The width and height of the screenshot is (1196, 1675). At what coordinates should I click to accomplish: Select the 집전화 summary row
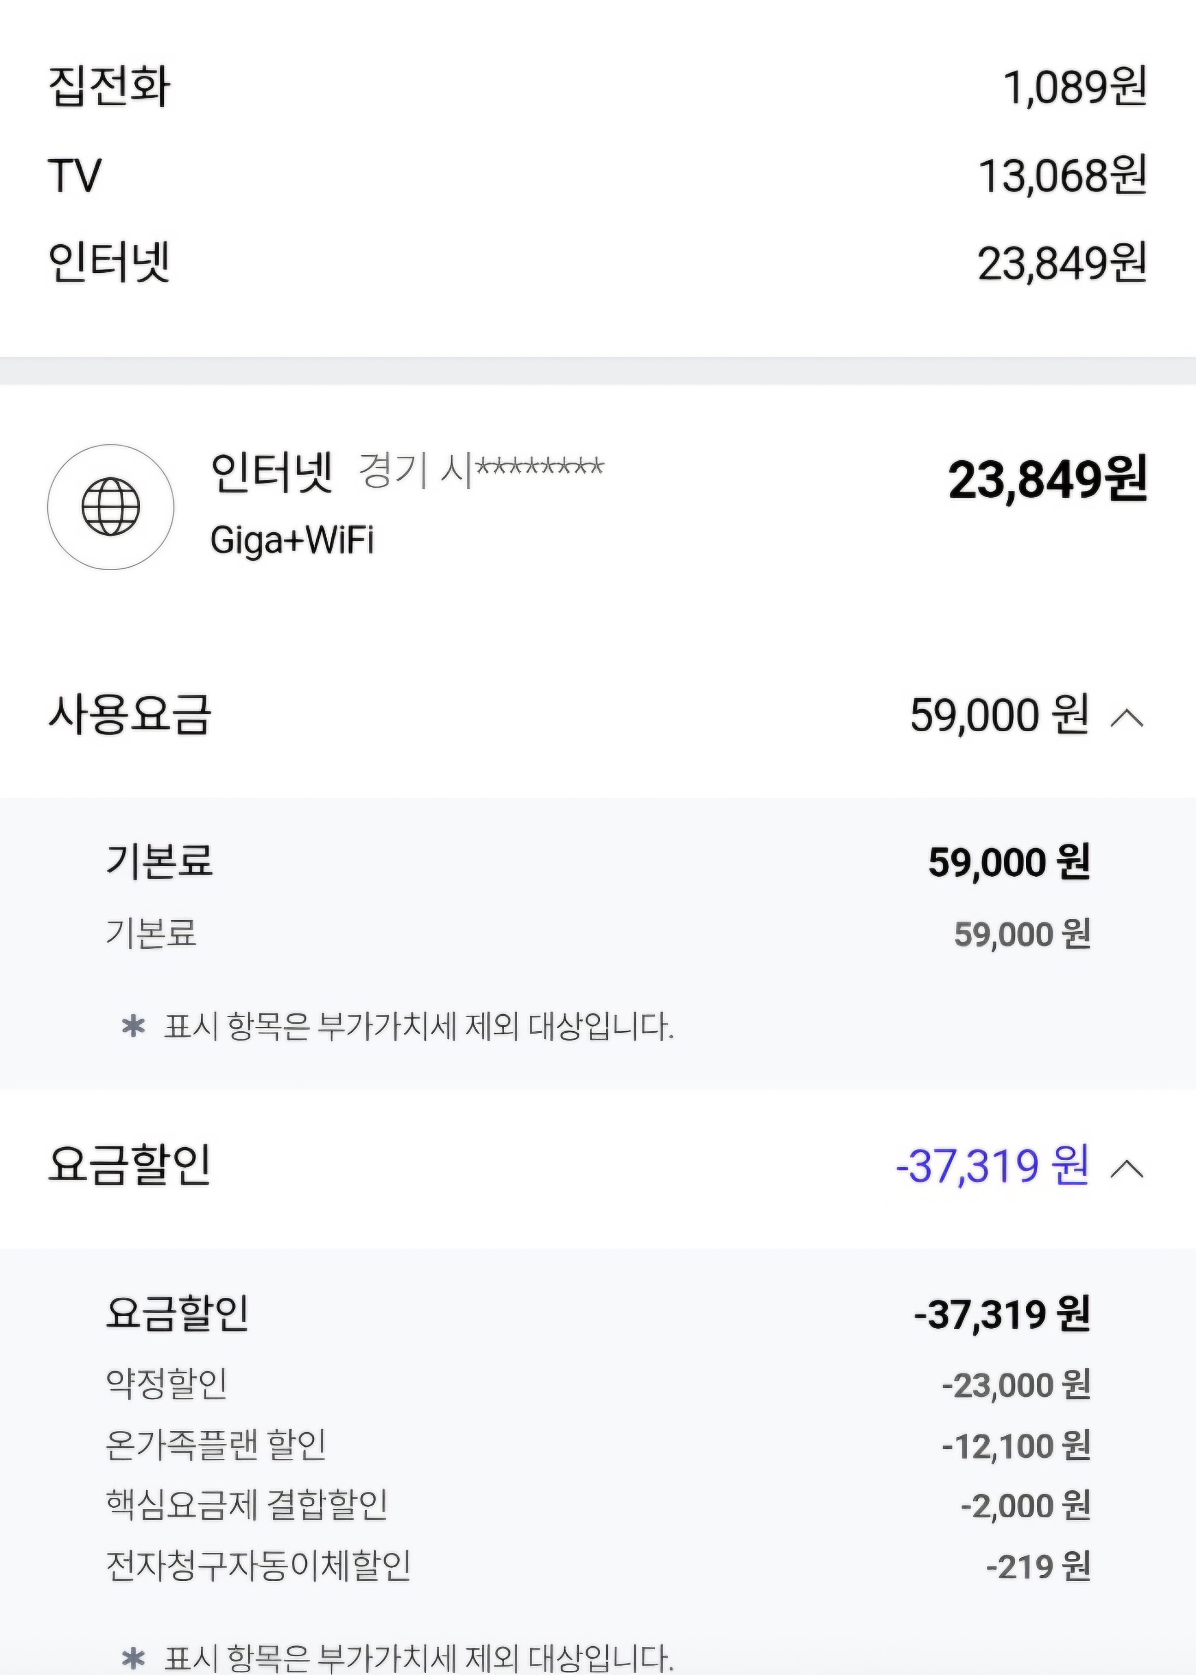tap(597, 86)
